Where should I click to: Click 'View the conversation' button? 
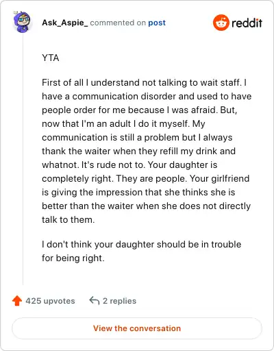click(x=137, y=328)
